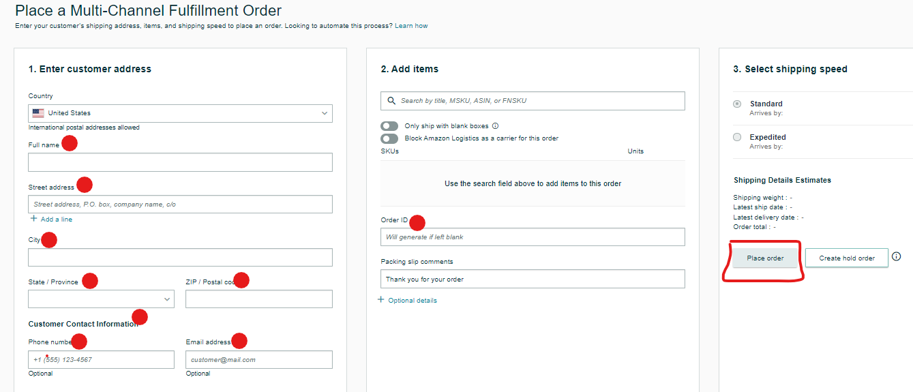Click Add a line link
Image resolution: width=913 pixels, height=392 pixels.
[57, 220]
